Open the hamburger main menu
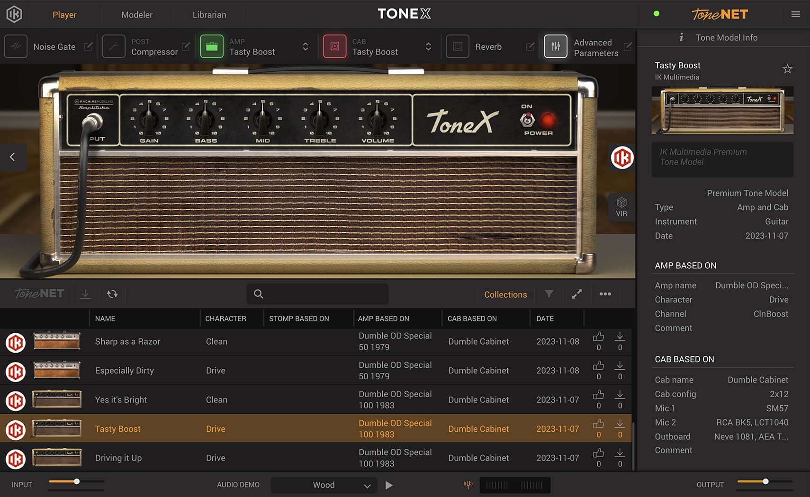Viewport: 810px width, 497px height. point(796,14)
